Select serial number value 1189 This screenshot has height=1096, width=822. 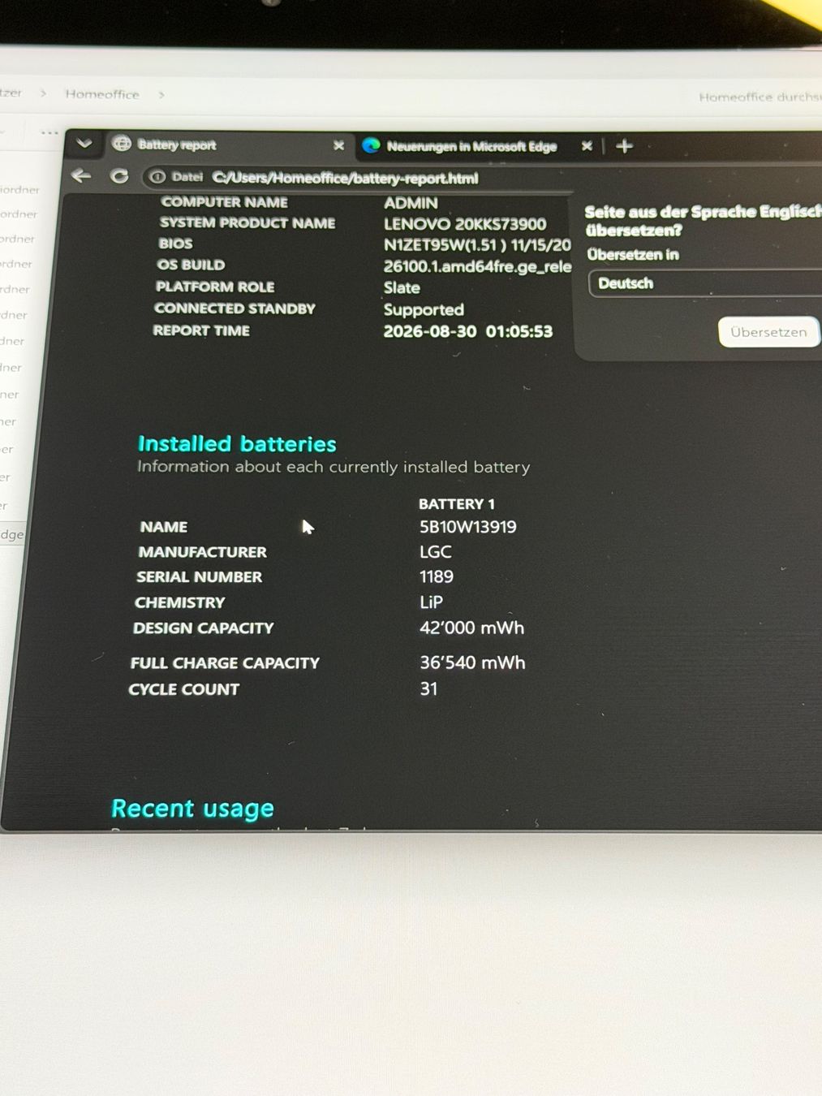[437, 576]
